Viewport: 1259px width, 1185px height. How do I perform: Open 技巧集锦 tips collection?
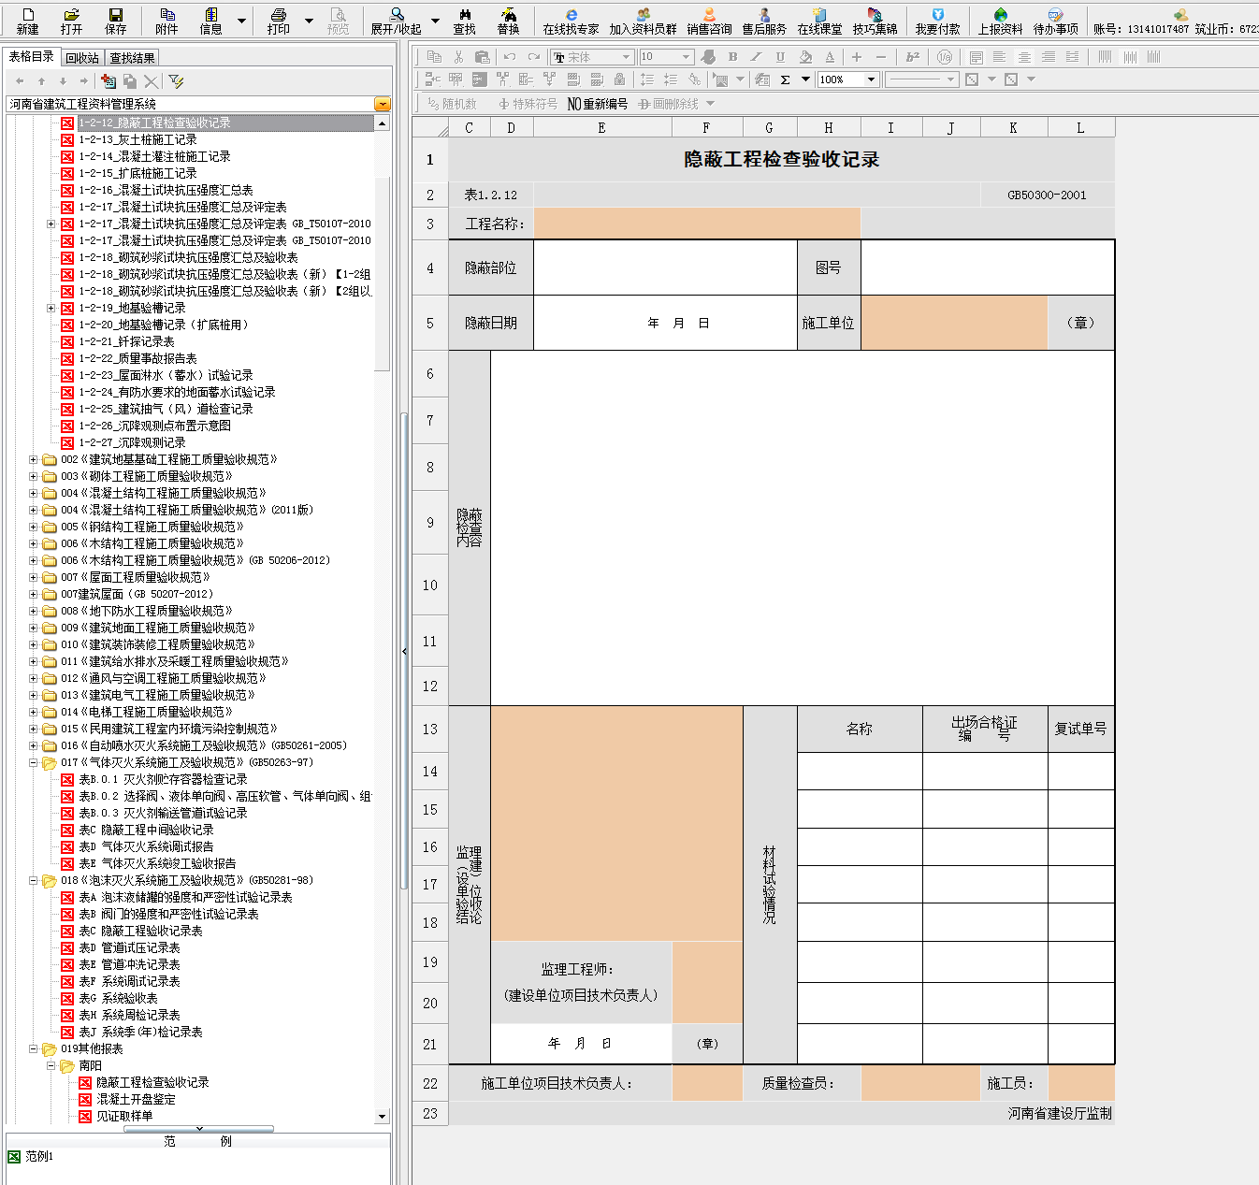click(x=875, y=21)
